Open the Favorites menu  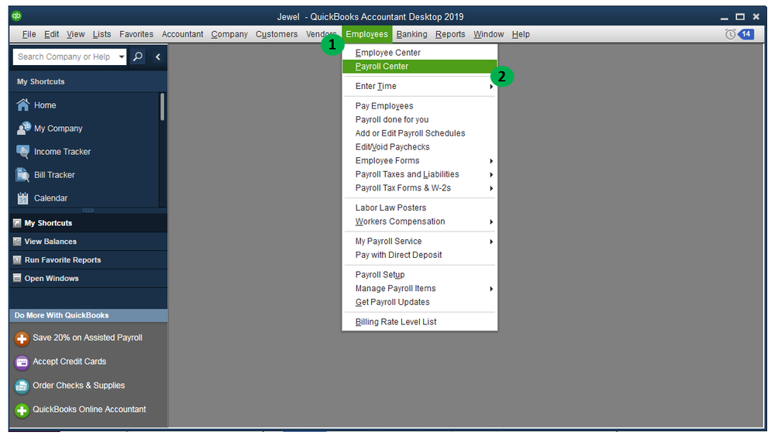[x=136, y=34]
